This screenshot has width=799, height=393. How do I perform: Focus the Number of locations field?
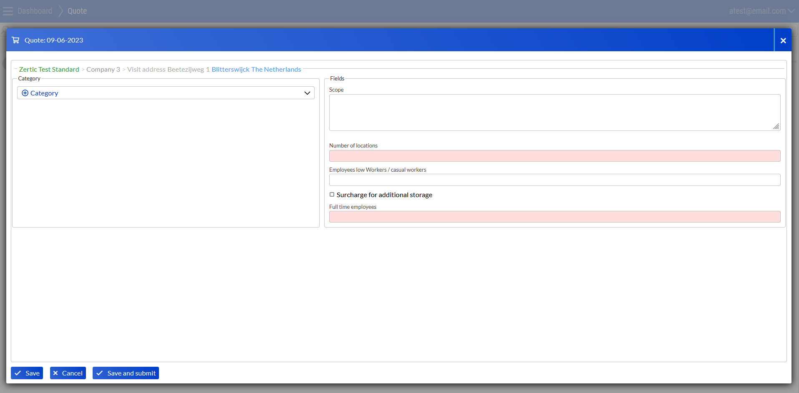click(x=555, y=156)
